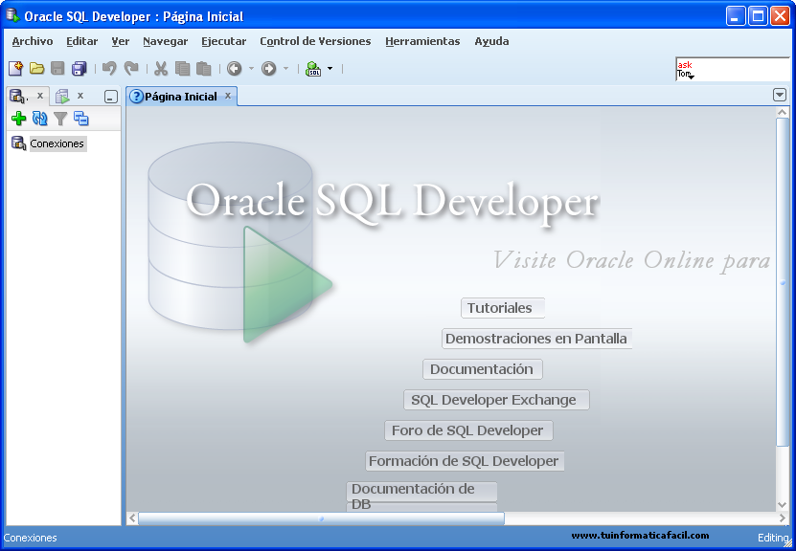Click the Editing status bar text

coord(773,538)
